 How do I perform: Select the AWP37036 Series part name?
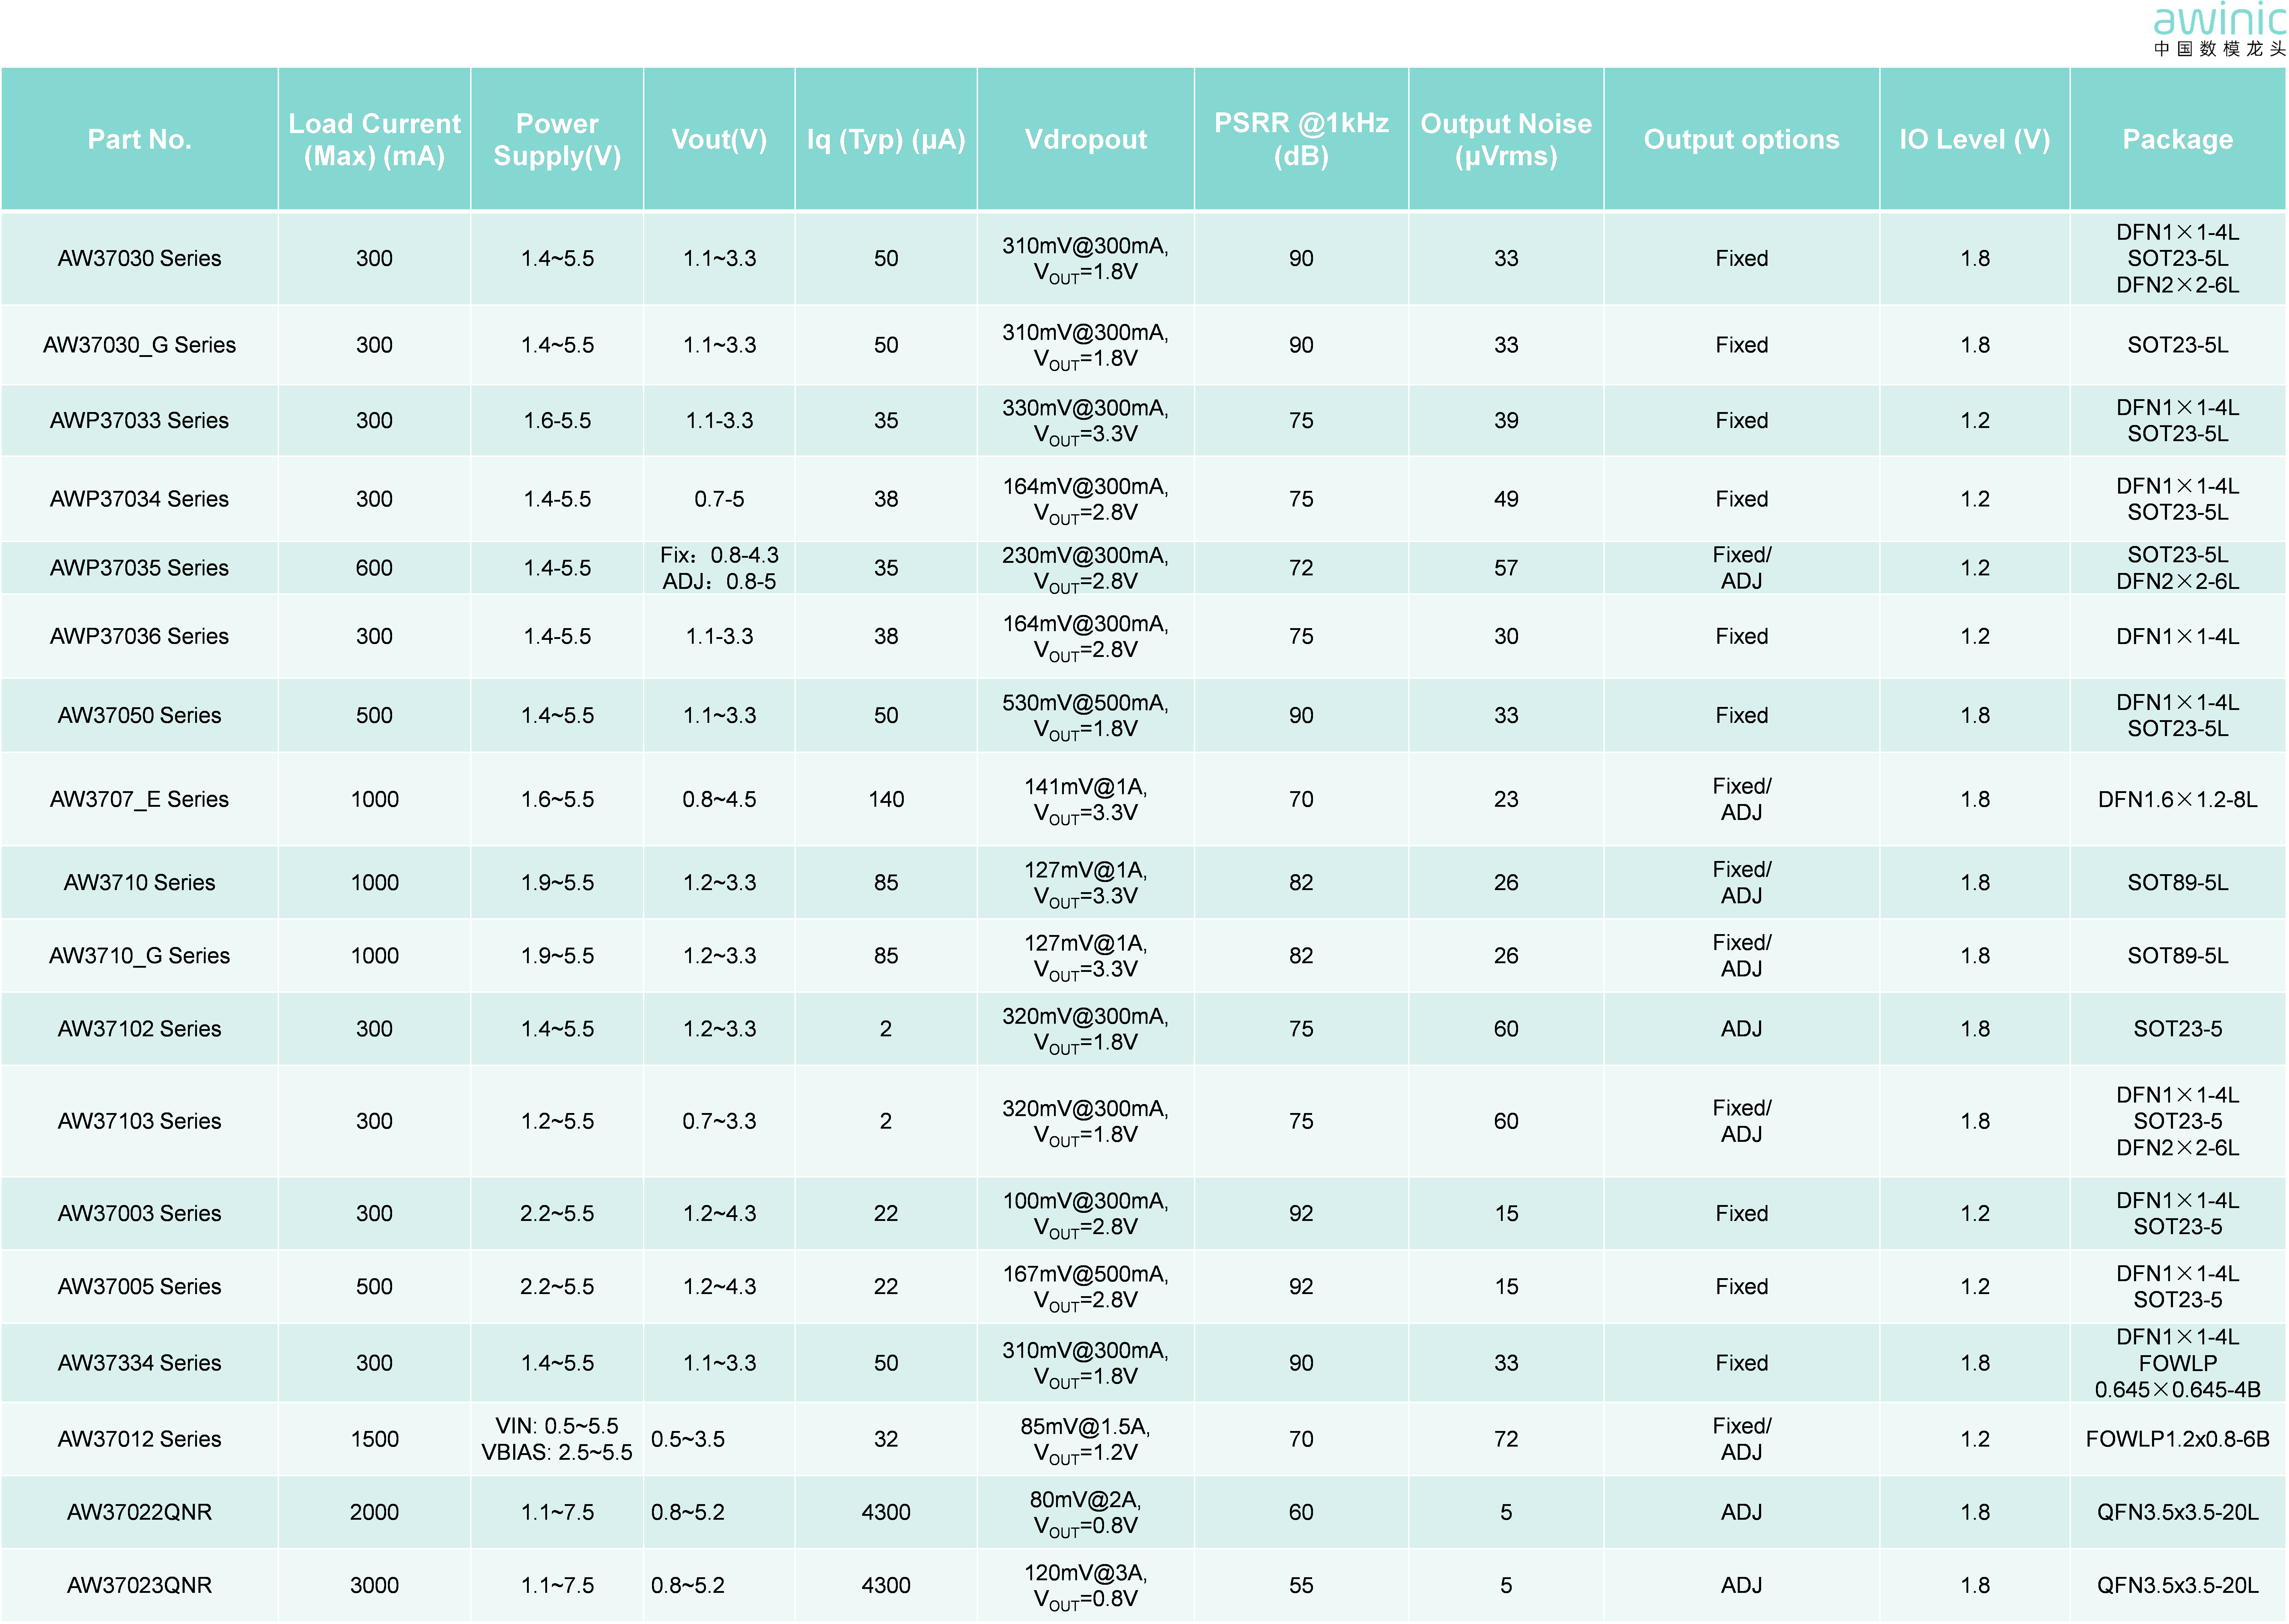point(139,636)
